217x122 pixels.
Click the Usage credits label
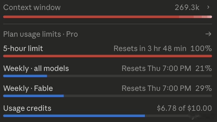27,108
